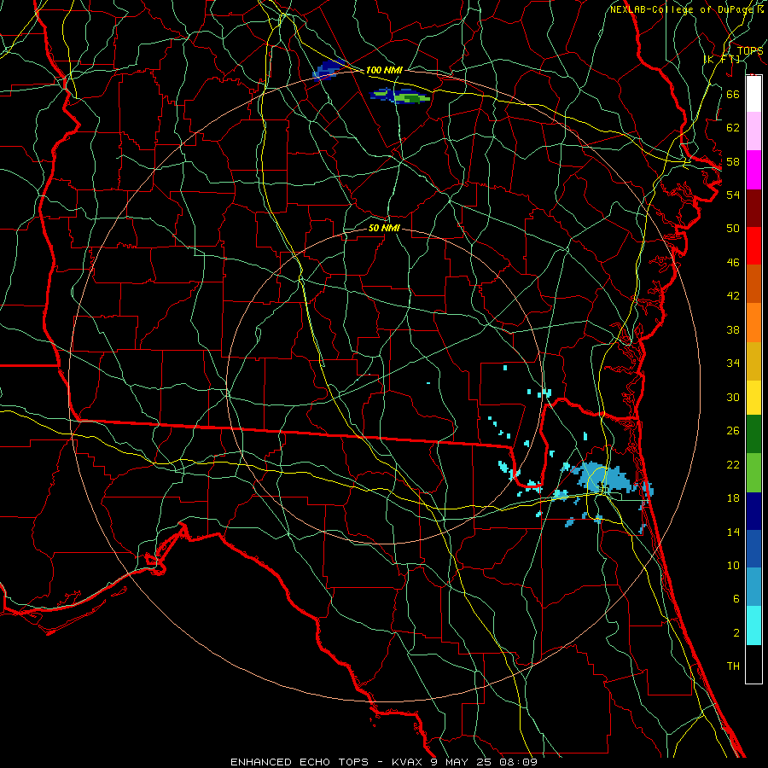Click the "TH" threshold label
This screenshot has width=768, height=768.
click(x=733, y=666)
